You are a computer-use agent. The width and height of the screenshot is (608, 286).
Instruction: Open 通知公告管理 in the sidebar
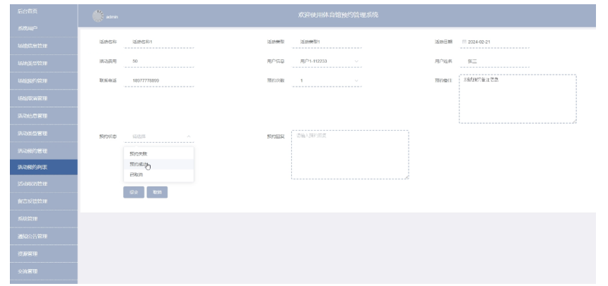tap(44, 236)
